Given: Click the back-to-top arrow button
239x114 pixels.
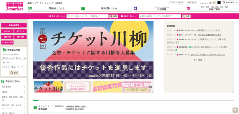Looking at the screenshot, I should [x=235, y=110].
